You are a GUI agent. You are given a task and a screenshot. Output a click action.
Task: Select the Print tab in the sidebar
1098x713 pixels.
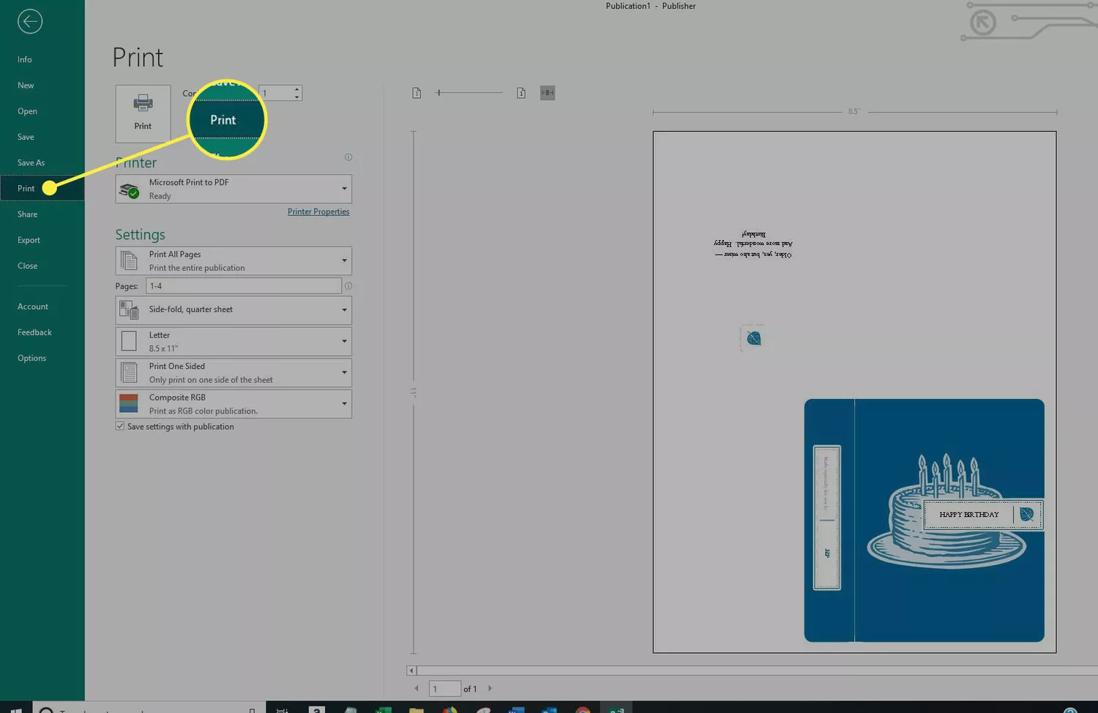click(x=26, y=188)
